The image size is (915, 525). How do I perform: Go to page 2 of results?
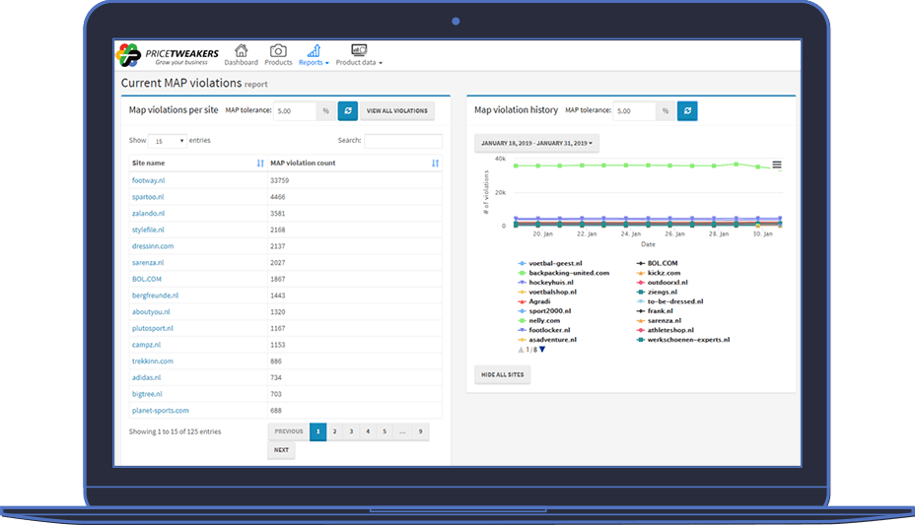tap(334, 431)
